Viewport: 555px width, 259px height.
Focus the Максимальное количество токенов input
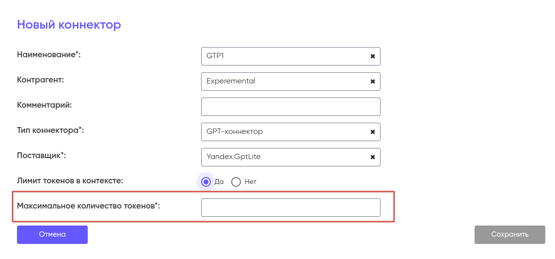[x=290, y=208]
